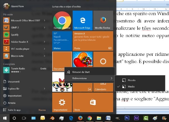Select Rimuovi da Start in context menu
169x122 pixels.
pos(90,72)
